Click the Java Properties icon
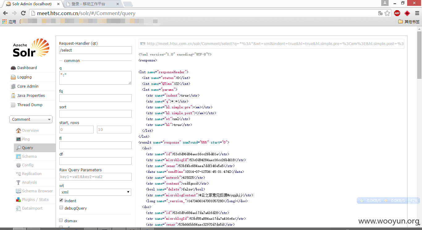This screenshot has width=422, height=230. 13,96
